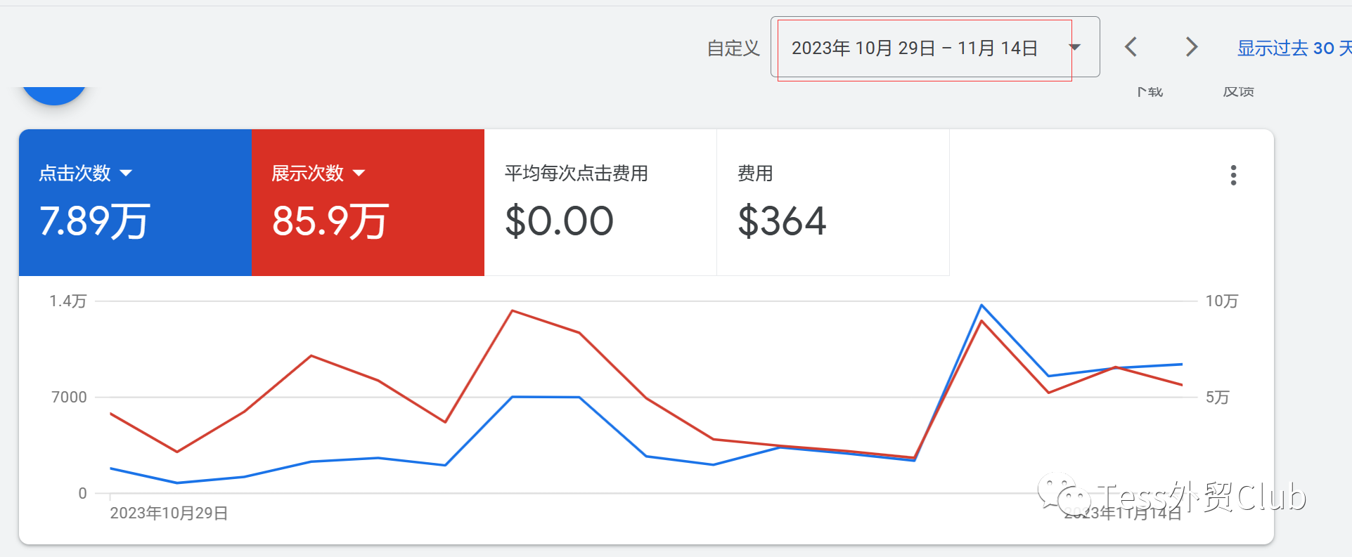Screen dimensions: 1352x557
Task: Click the blue round button at top left
Action: (54, 95)
